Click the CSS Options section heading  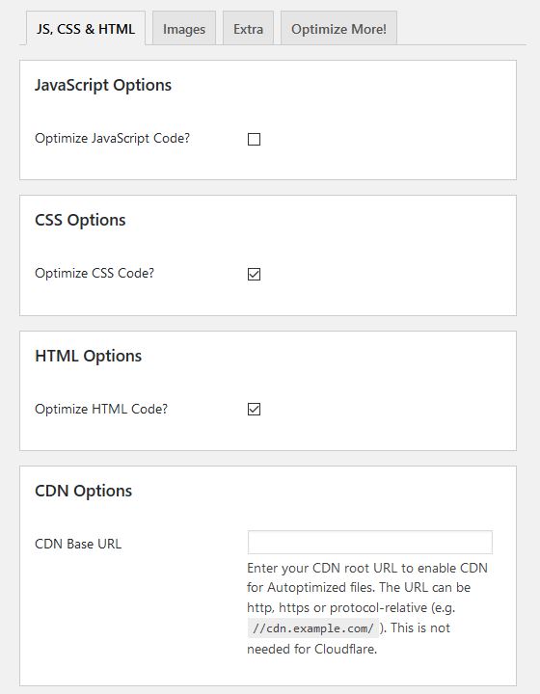pyautogui.click(x=80, y=220)
